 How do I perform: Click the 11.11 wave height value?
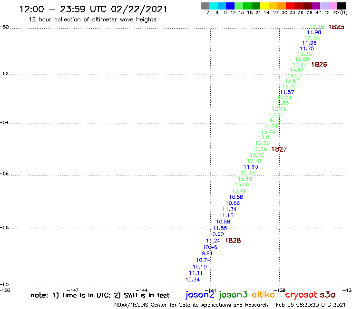coord(196,273)
